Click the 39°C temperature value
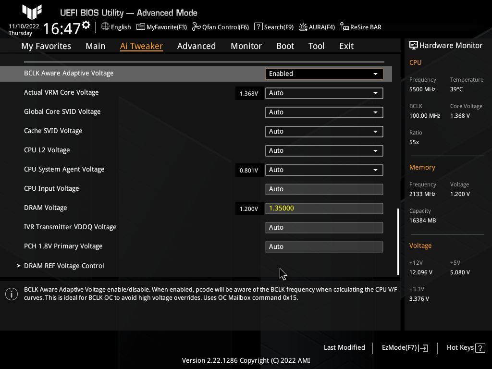 (456, 89)
